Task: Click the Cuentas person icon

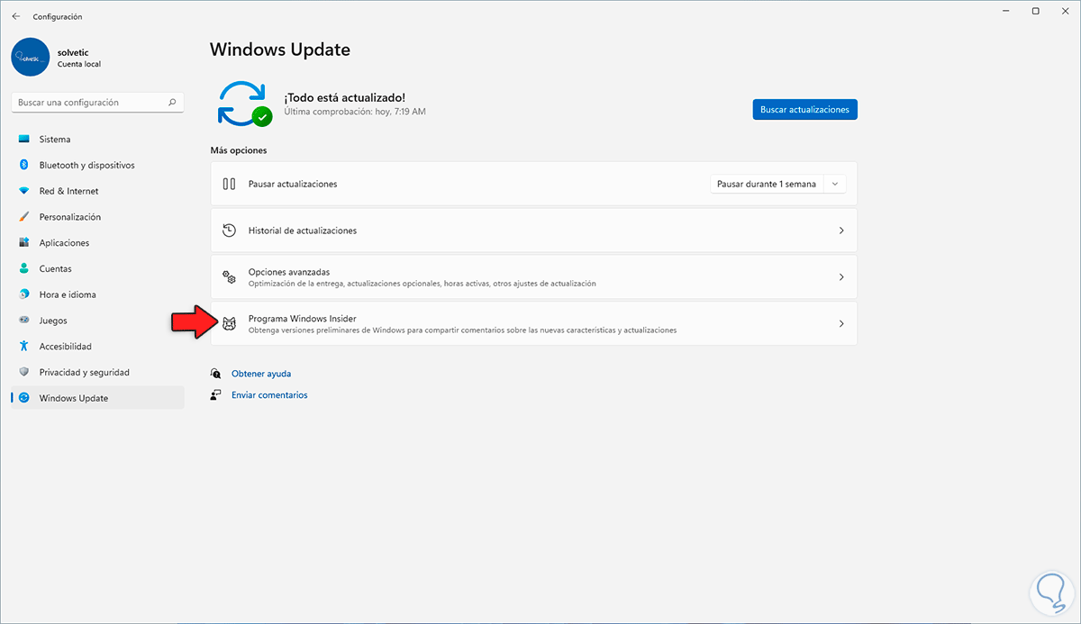Action: point(23,268)
